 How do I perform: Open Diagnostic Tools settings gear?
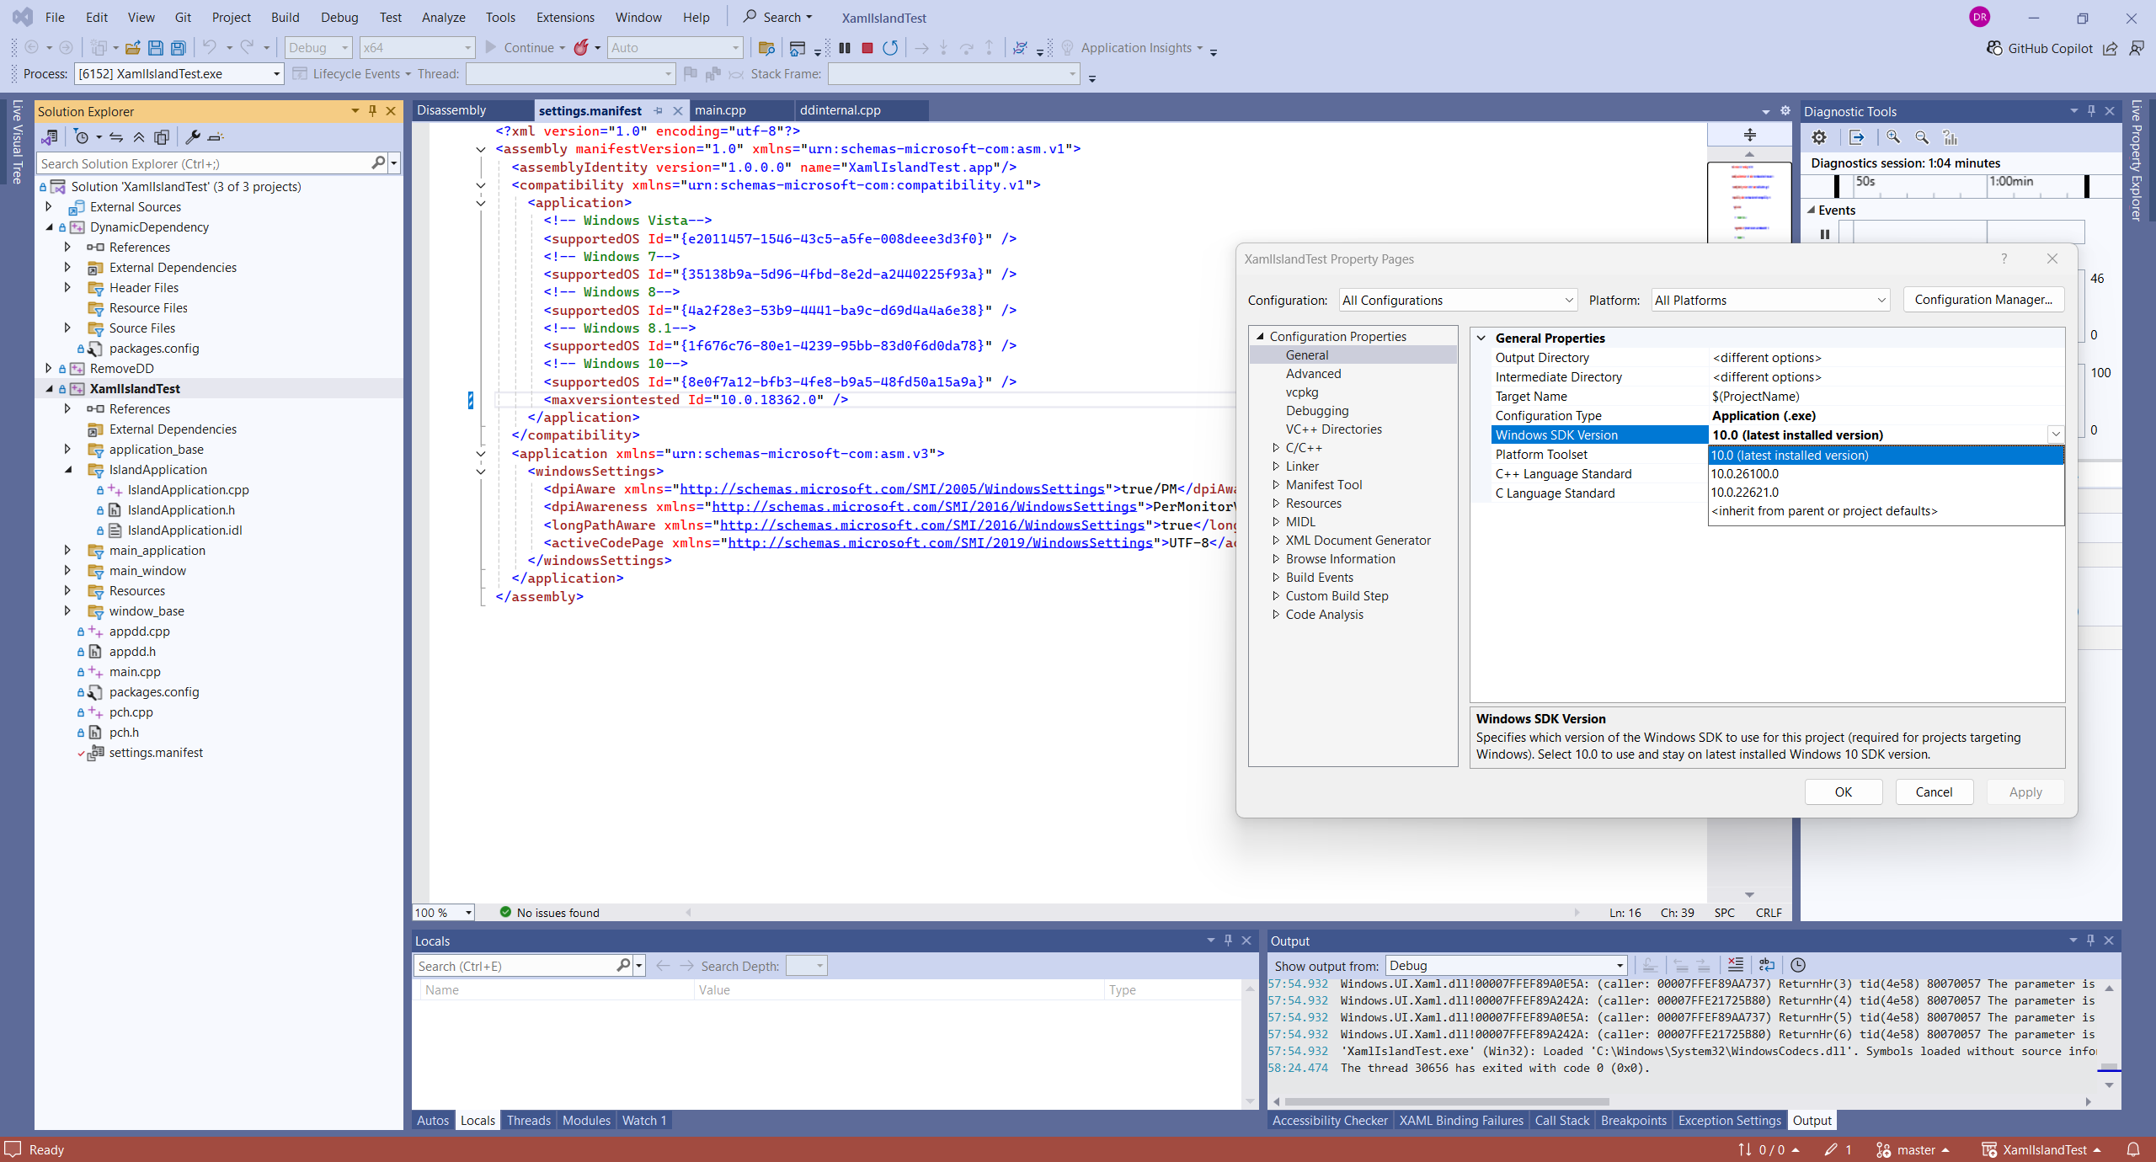[1819, 137]
